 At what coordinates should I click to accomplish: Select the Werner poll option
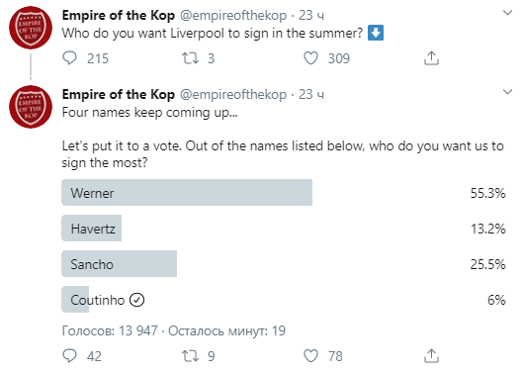(284, 193)
